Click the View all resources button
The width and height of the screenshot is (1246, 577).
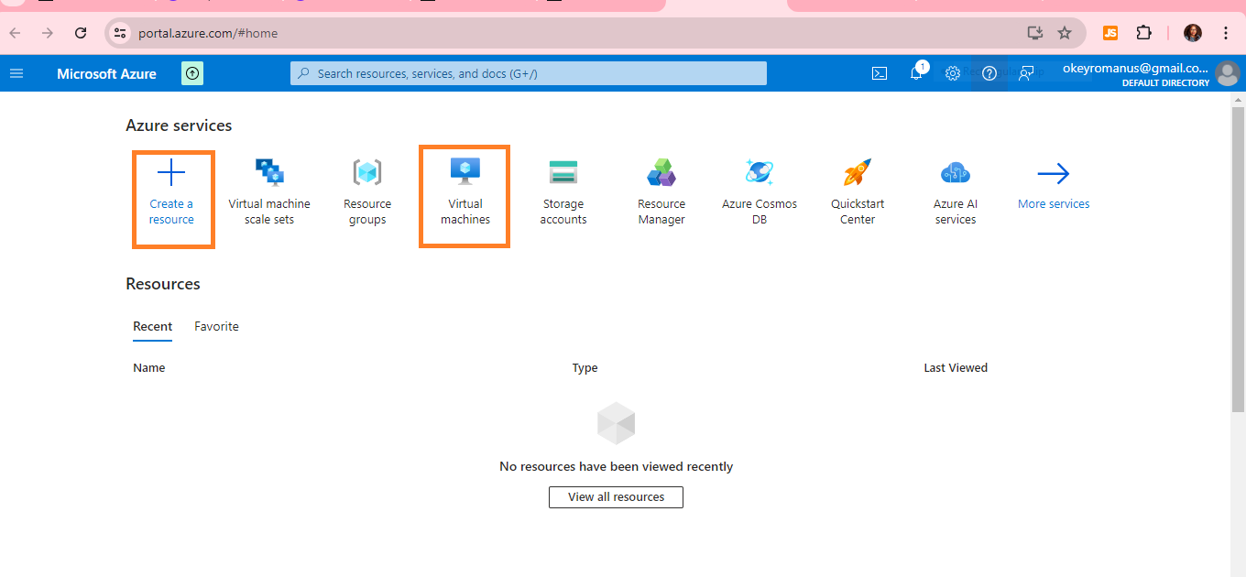(x=616, y=496)
